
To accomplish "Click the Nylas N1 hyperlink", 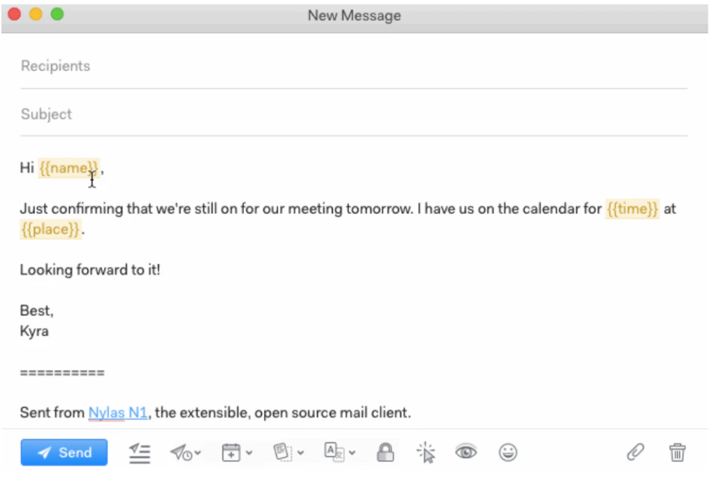I will (118, 412).
